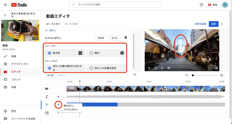Click the video thumbnail strip track

coord(146,89)
